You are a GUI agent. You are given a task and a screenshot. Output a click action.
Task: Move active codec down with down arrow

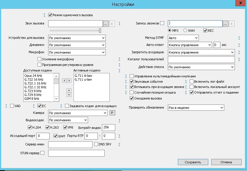[x=69, y=95]
